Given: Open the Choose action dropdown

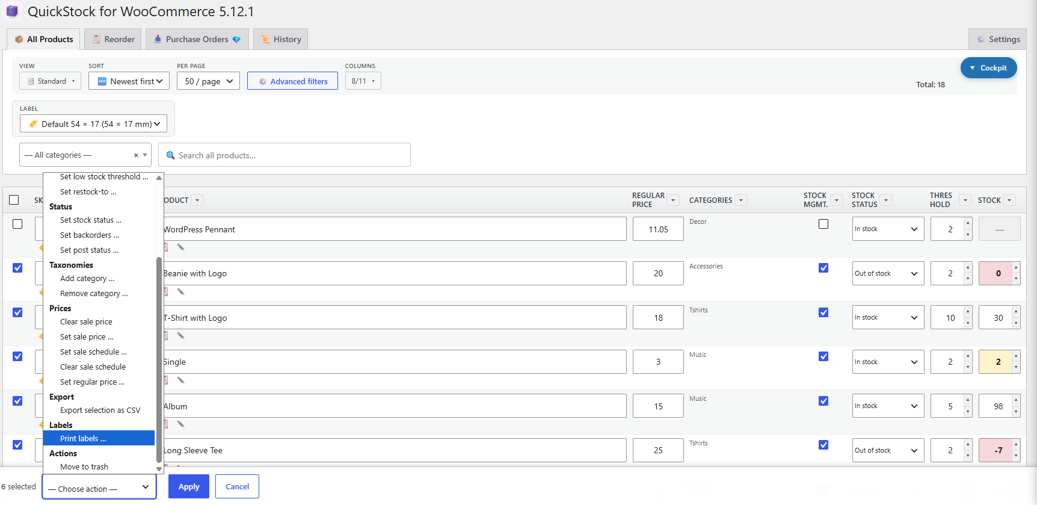Looking at the screenshot, I should pyautogui.click(x=99, y=487).
